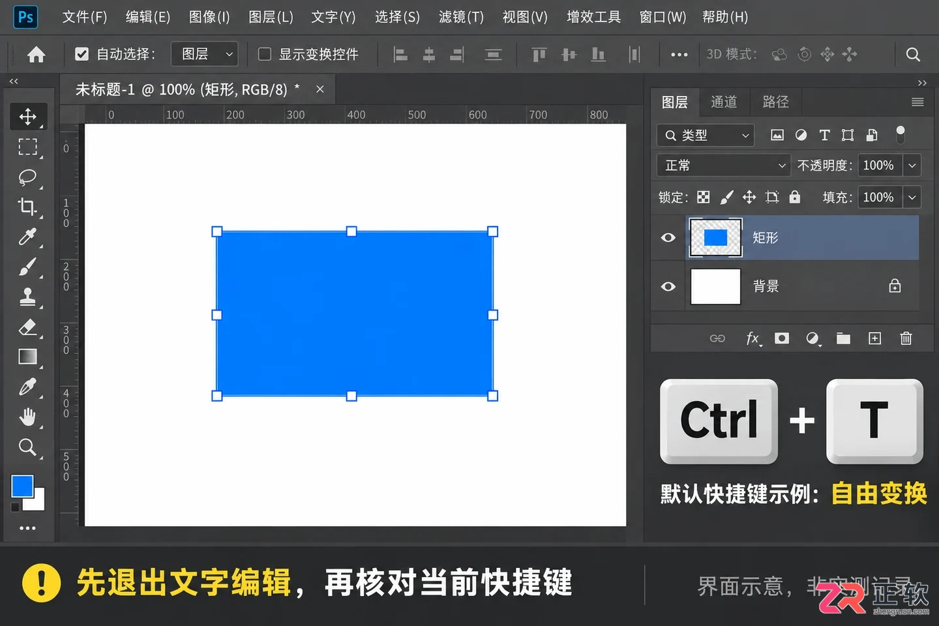The image size is (939, 626).
Task: Select the Move tool
Action: click(27, 117)
